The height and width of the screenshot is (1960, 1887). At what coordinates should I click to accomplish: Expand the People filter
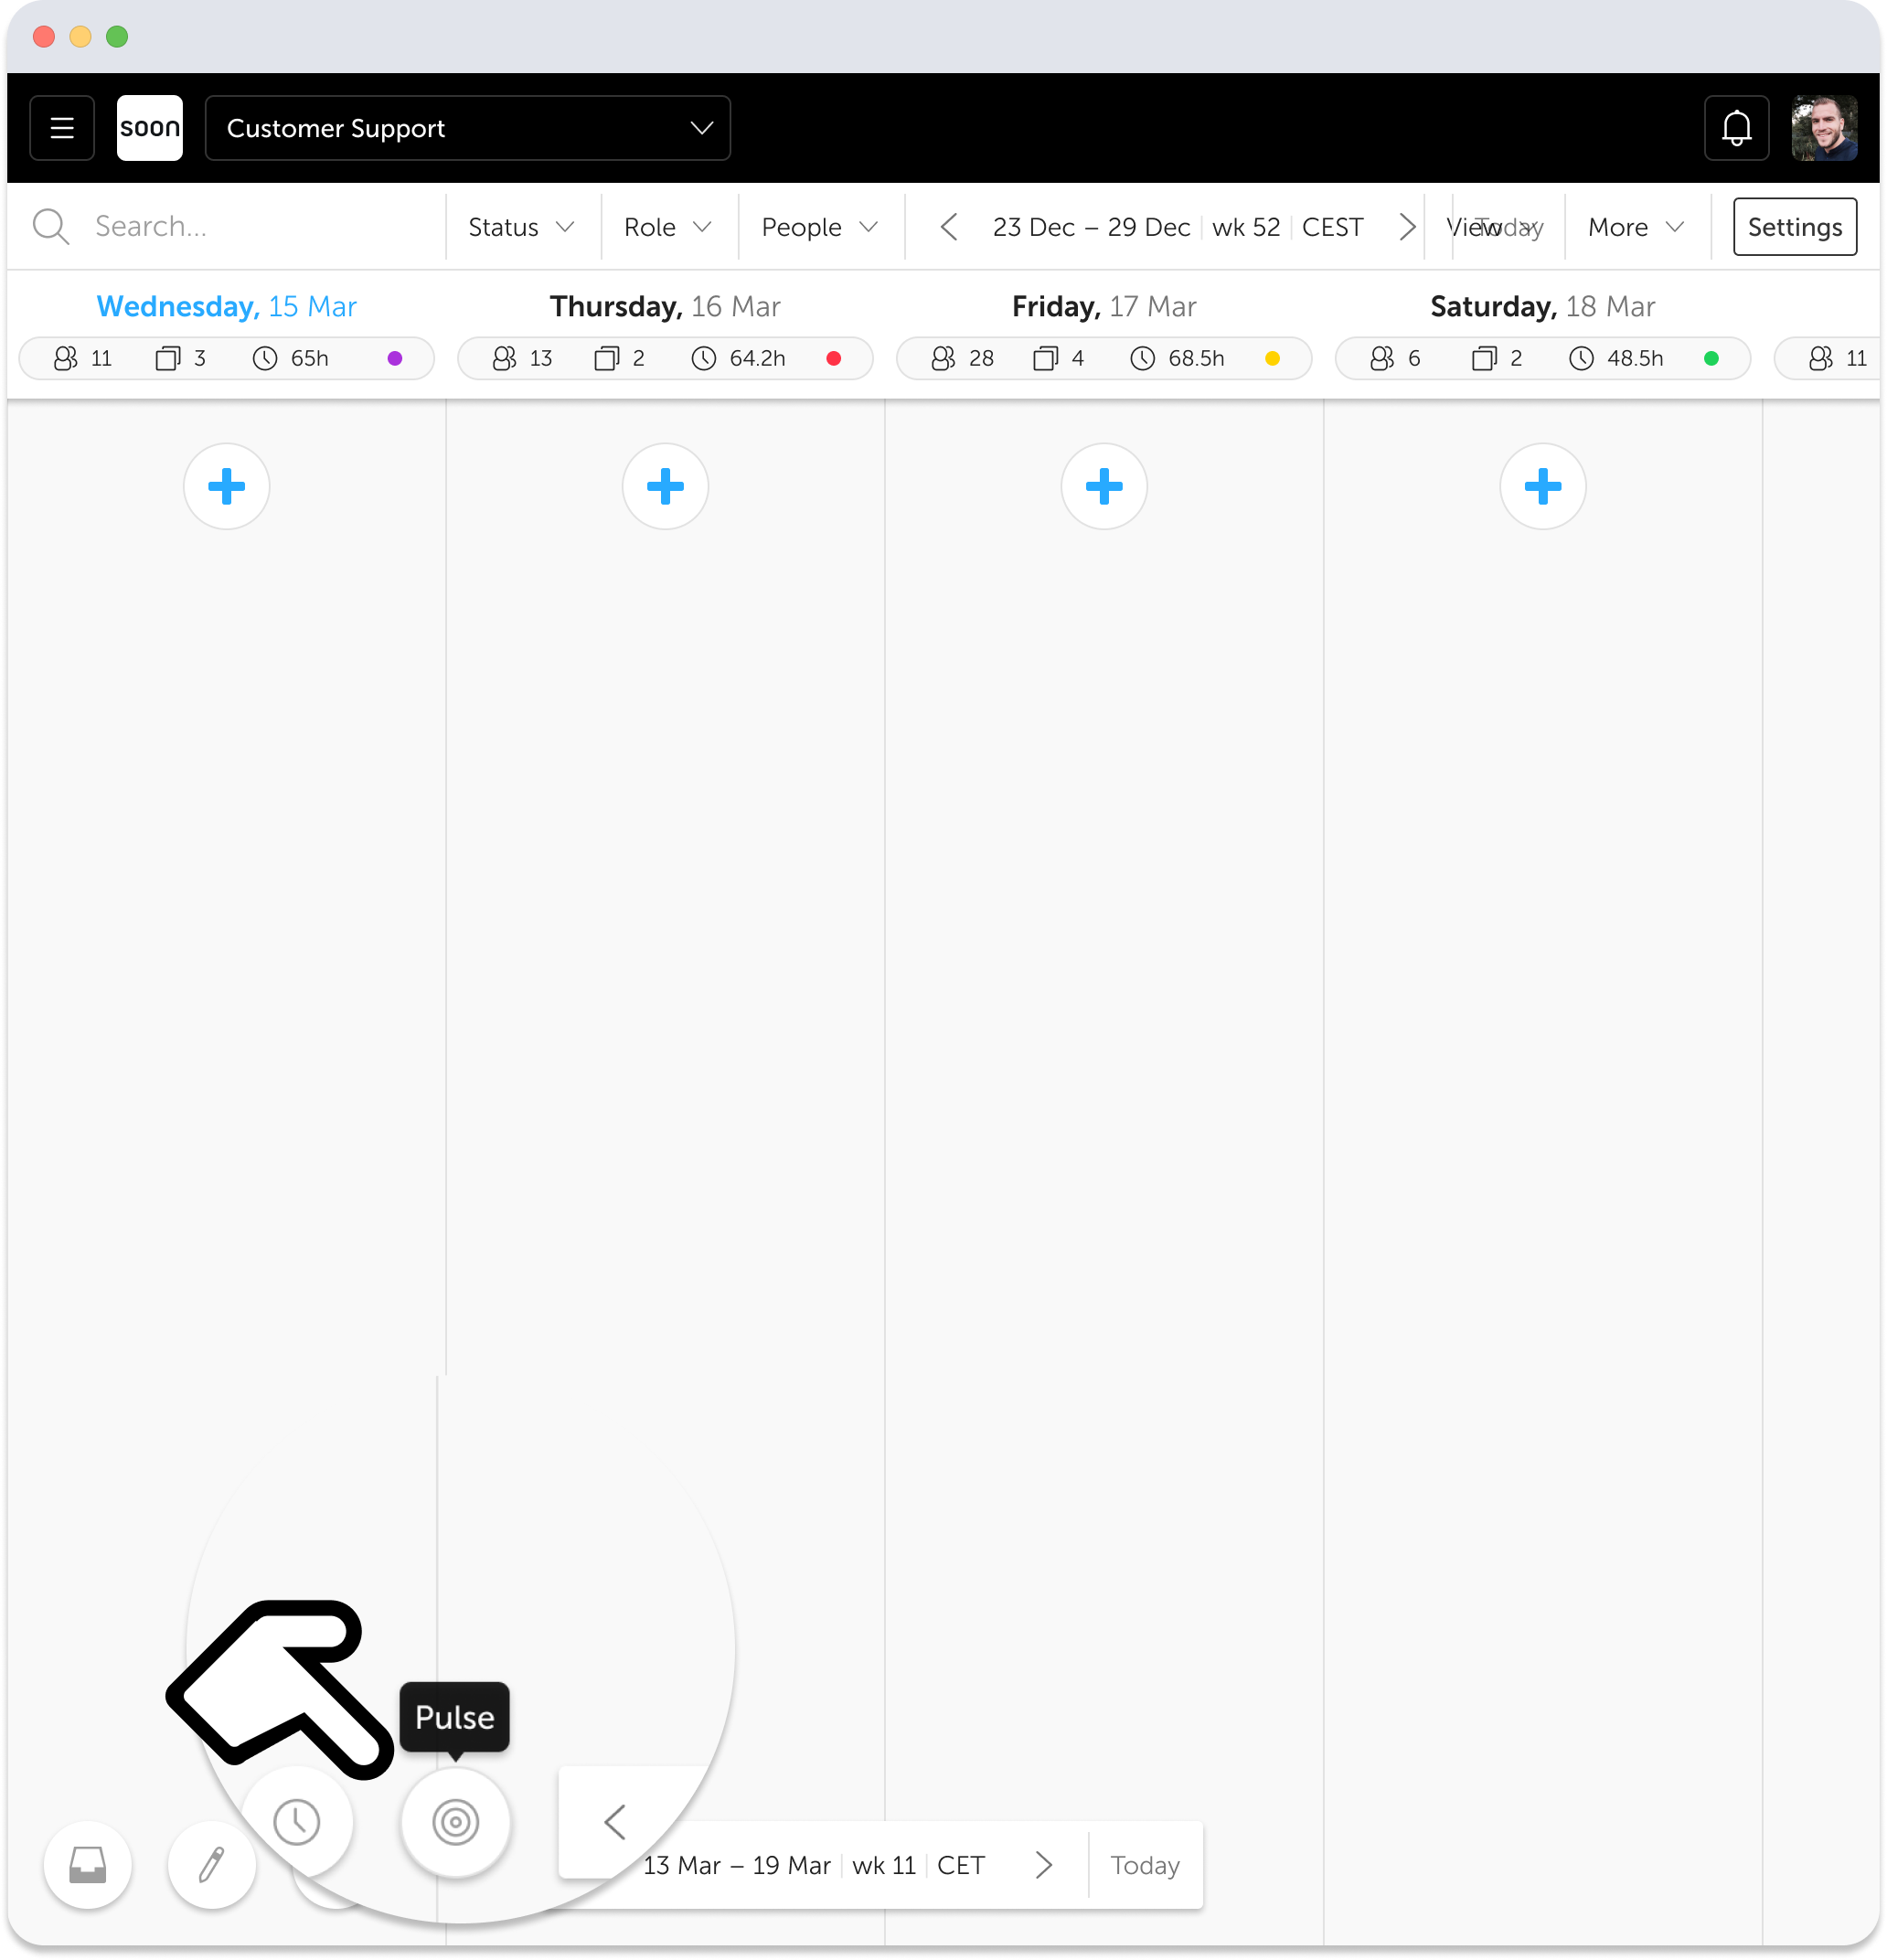(x=819, y=227)
